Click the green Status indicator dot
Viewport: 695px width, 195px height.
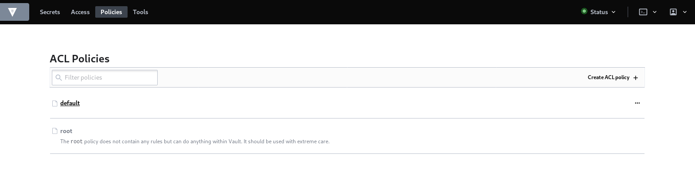(x=584, y=11)
